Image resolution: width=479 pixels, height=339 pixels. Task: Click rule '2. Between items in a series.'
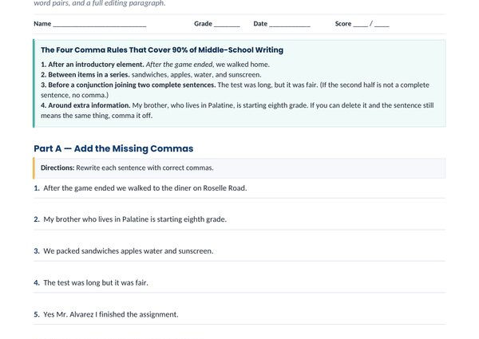tap(85, 75)
